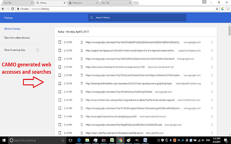Check the box for the Add base color search
231x144 pixels.
pyautogui.click(x=60, y=59)
